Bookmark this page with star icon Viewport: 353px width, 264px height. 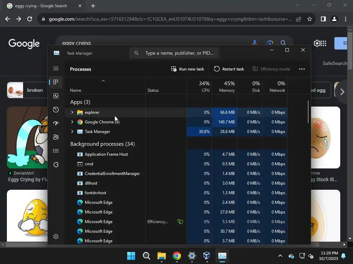click(x=310, y=19)
